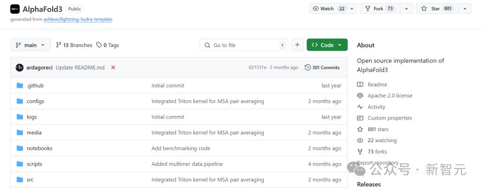Open the main branch dropdown

(x=30, y=45)
